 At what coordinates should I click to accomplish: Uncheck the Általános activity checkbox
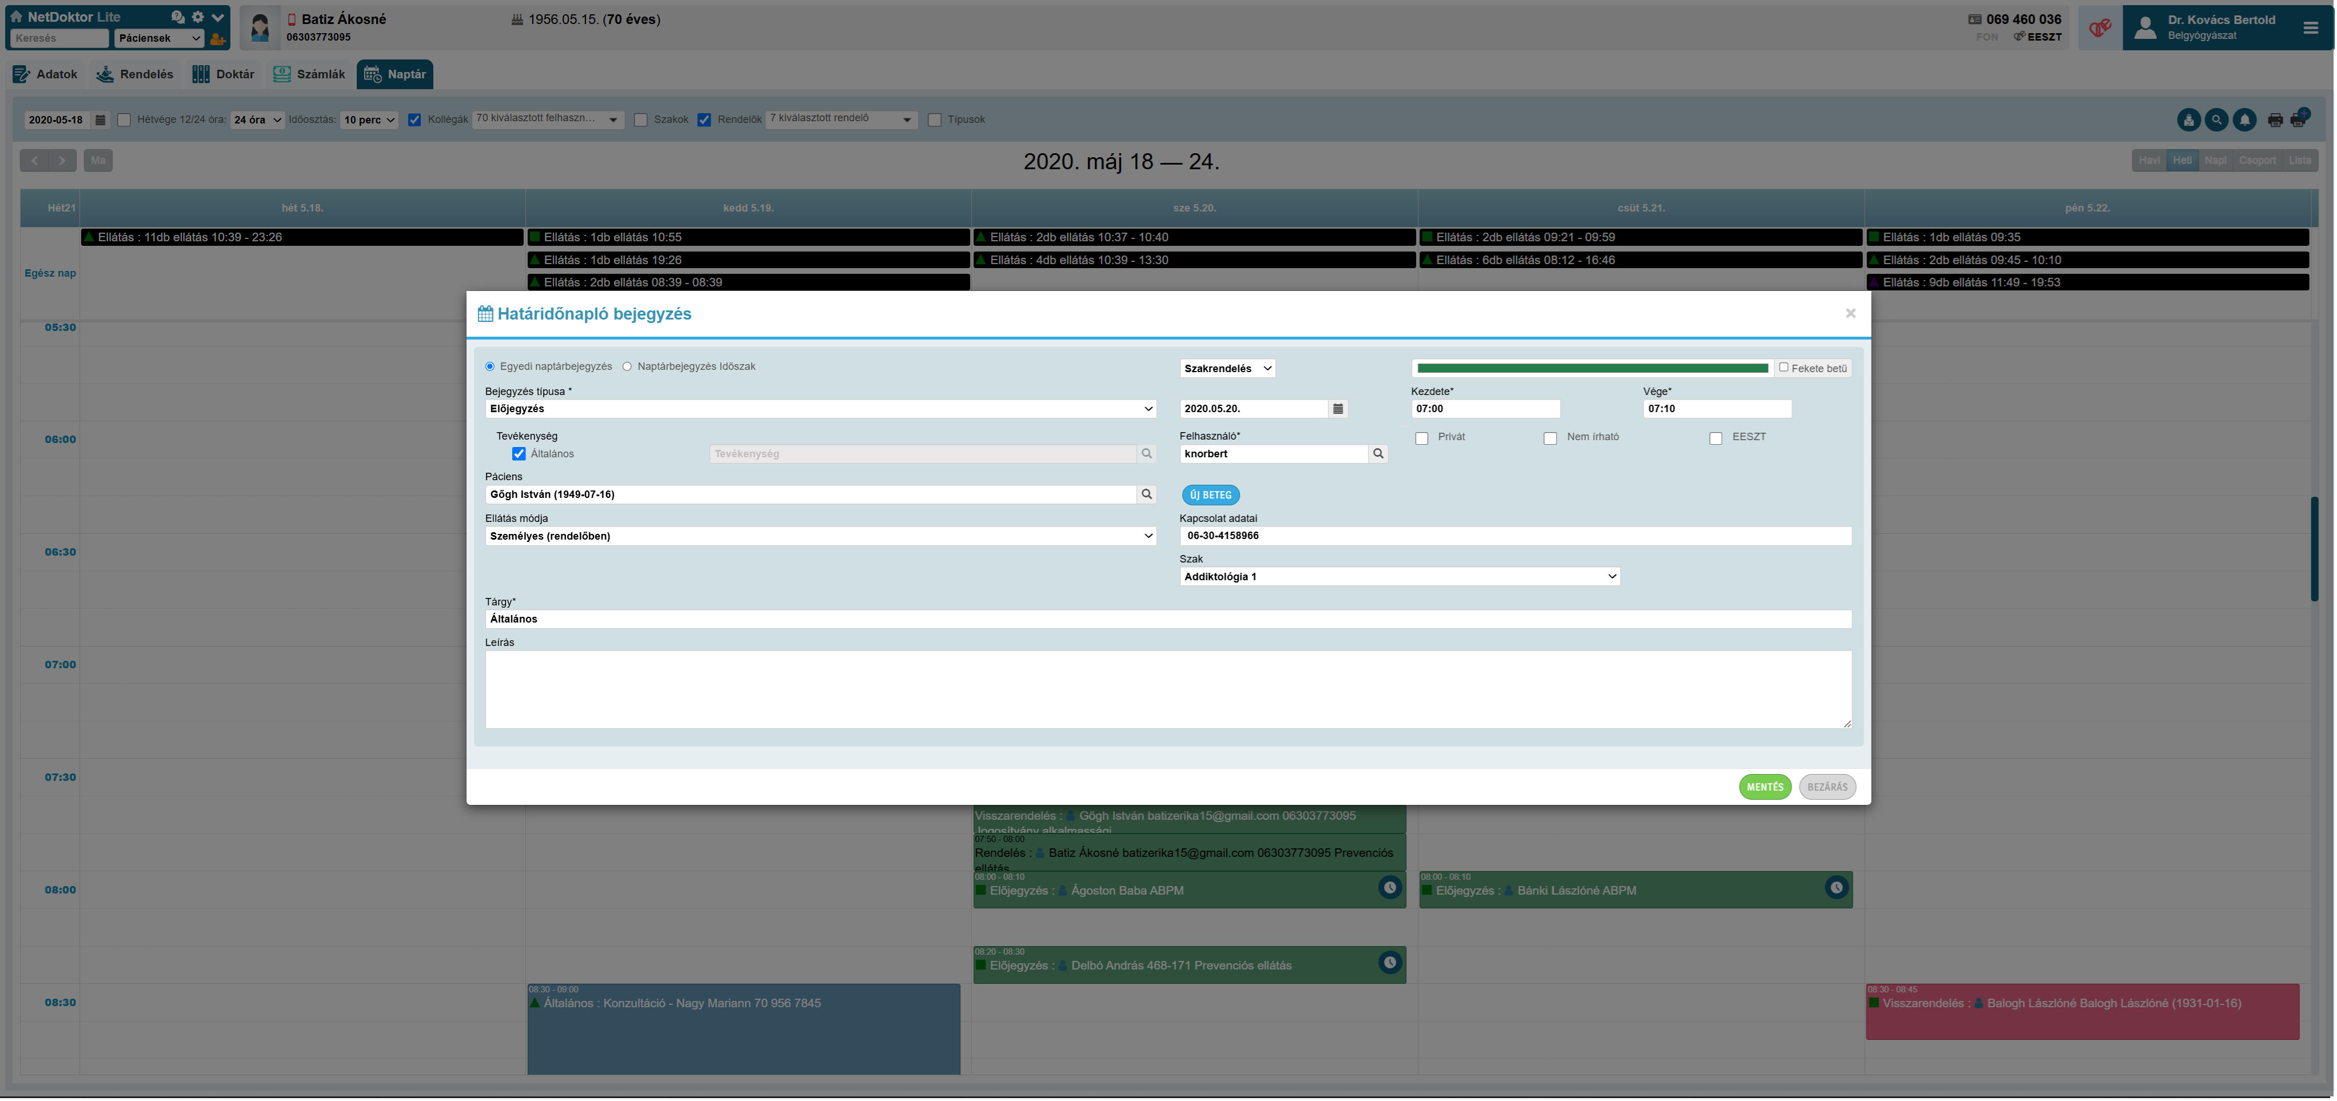(x=519, y=454)
